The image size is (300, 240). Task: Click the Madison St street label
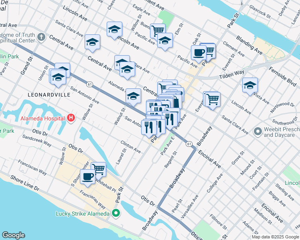[x=263, y=216]
